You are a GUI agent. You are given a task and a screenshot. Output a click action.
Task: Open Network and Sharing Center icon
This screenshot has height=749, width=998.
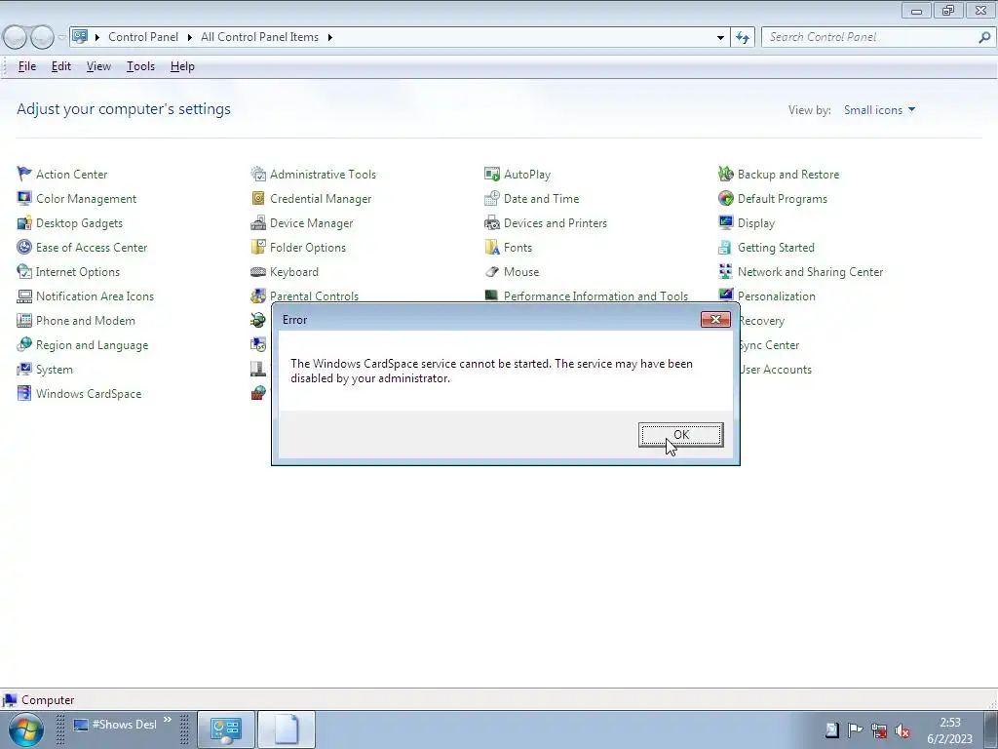tap(725, 271)
